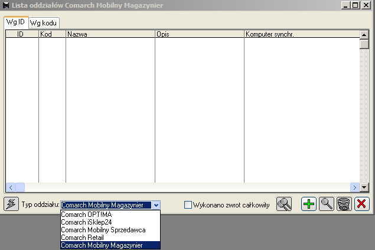Screen dimensions: 375x250
Task: Click the 'Nazwa' column header
Action: pyautogui.click(x=110, y=34)
